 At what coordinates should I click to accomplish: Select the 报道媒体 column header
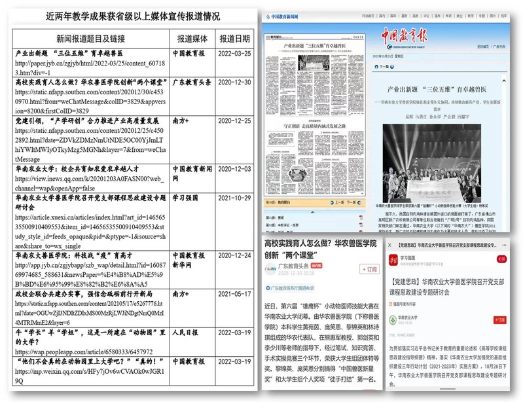click(x=192, y=39)
